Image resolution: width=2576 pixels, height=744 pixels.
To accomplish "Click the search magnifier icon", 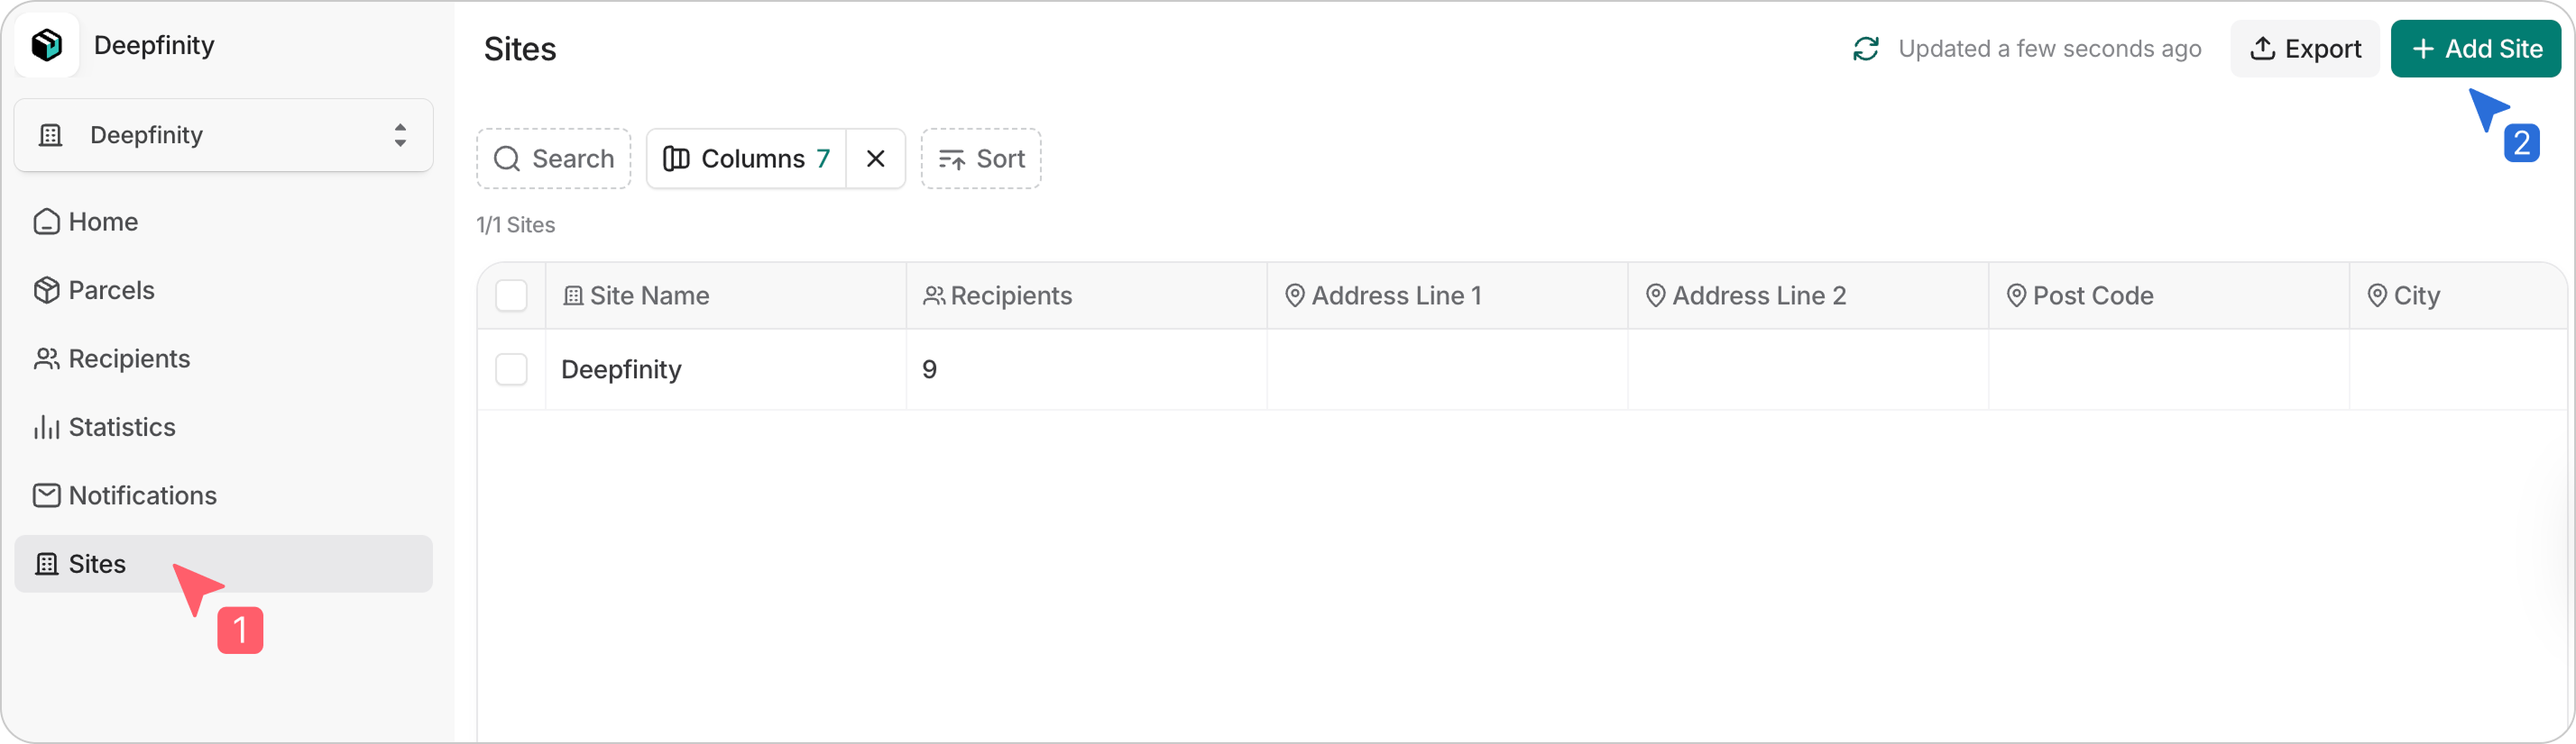I will [x=508, y=158].
